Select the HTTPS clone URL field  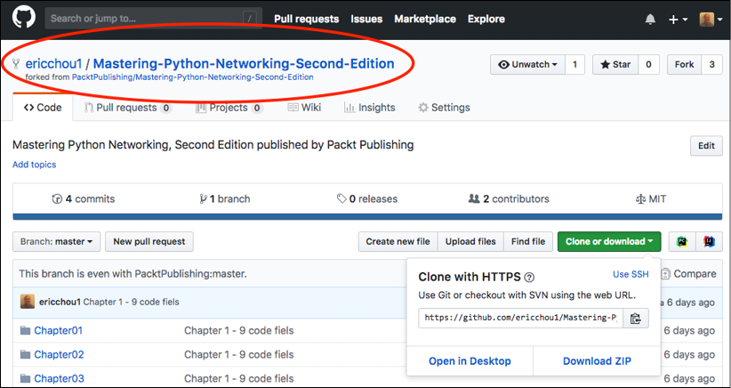[520, 318]
